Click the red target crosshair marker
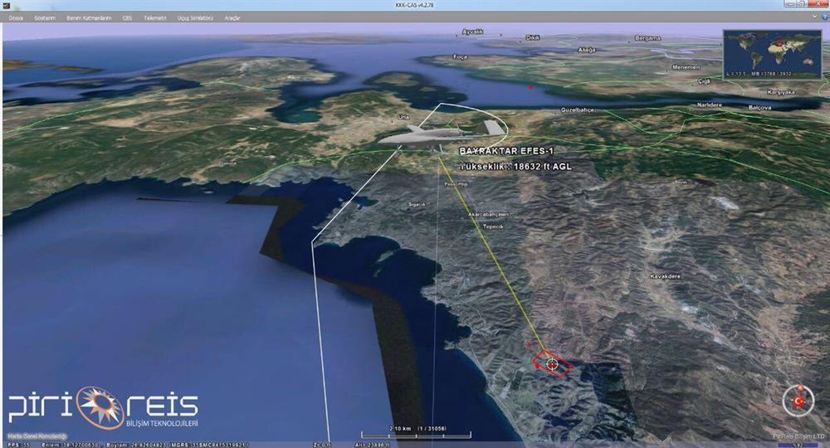830x448 pixels. 552,363
